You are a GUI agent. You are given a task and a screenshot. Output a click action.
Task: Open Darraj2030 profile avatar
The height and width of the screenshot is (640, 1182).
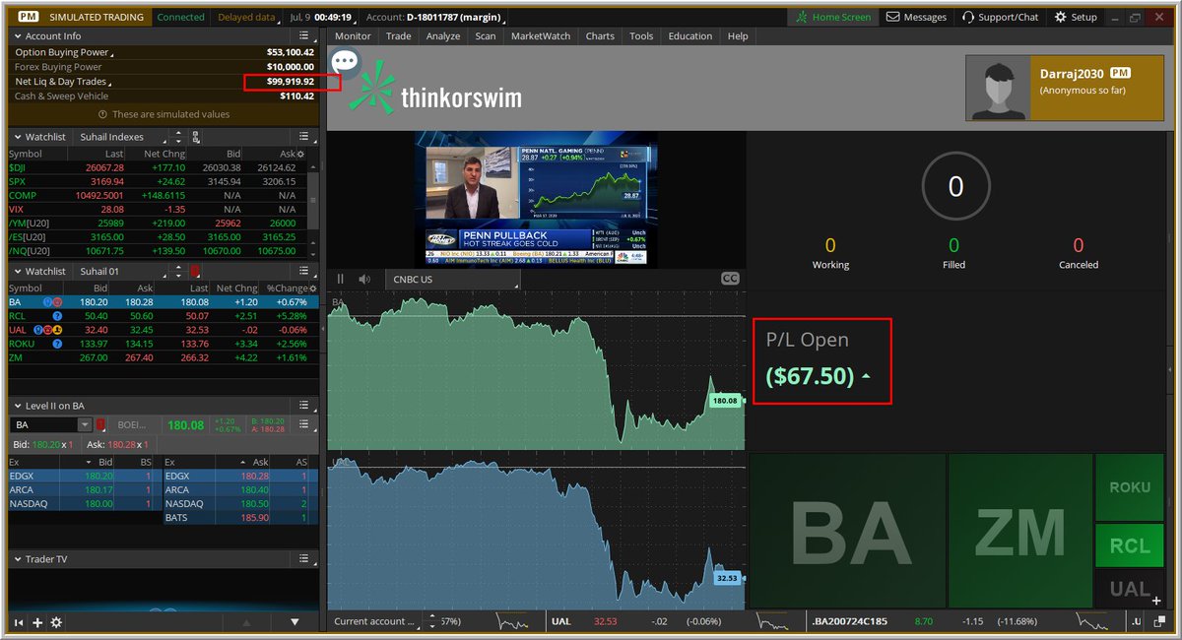click(x=999, y=88)
